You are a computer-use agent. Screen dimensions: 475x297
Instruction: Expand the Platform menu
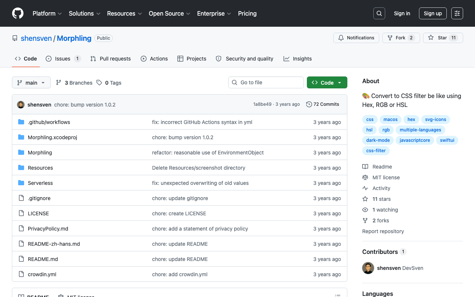(47, 13)
